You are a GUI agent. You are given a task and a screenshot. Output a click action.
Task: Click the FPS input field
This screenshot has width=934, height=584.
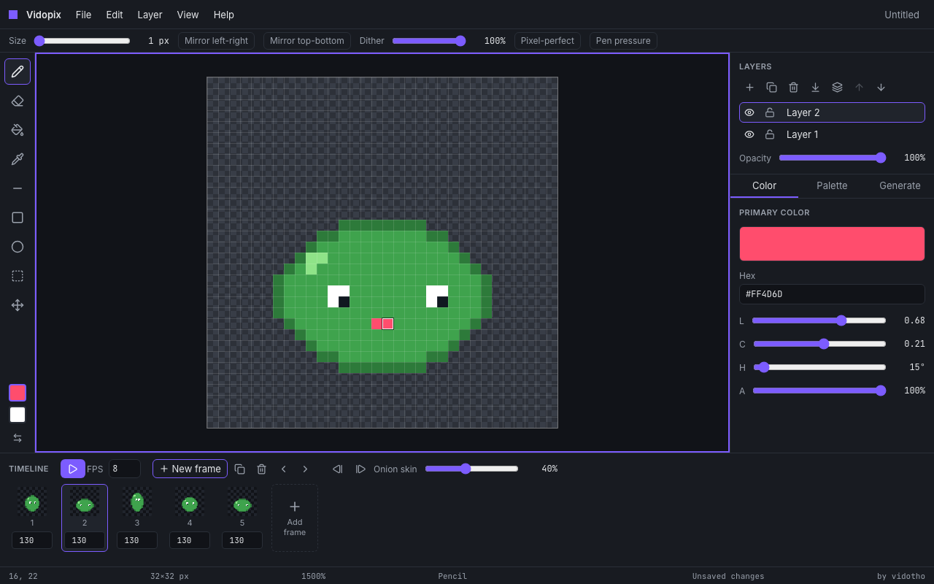click(x=125, y=469)
